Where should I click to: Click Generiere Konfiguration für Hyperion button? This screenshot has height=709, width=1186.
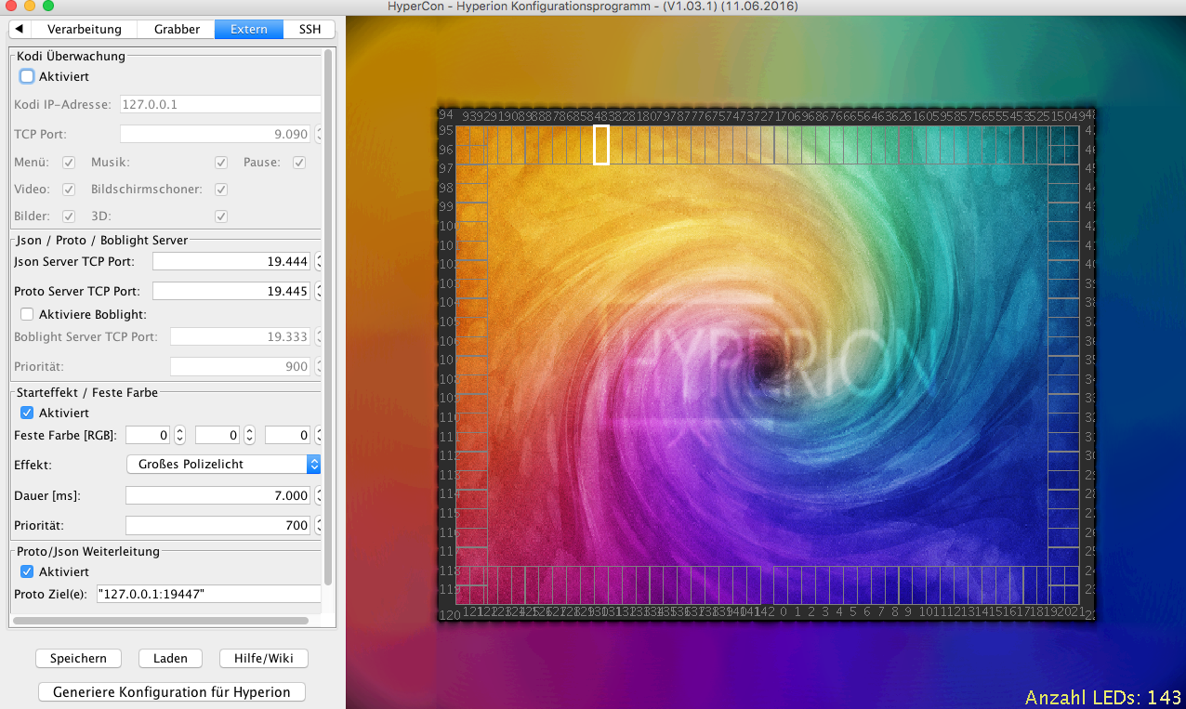pos(172,692)
